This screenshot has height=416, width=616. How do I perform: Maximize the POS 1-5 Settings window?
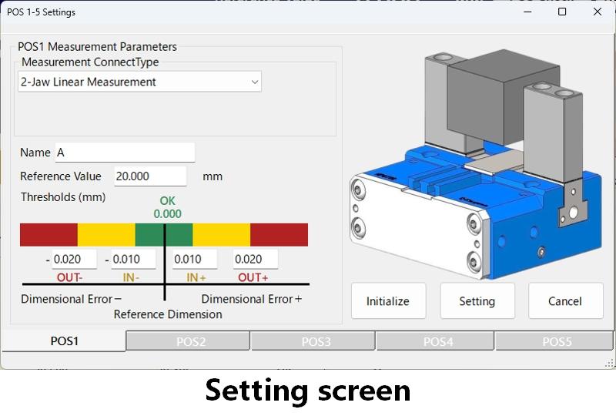(562, 12)
